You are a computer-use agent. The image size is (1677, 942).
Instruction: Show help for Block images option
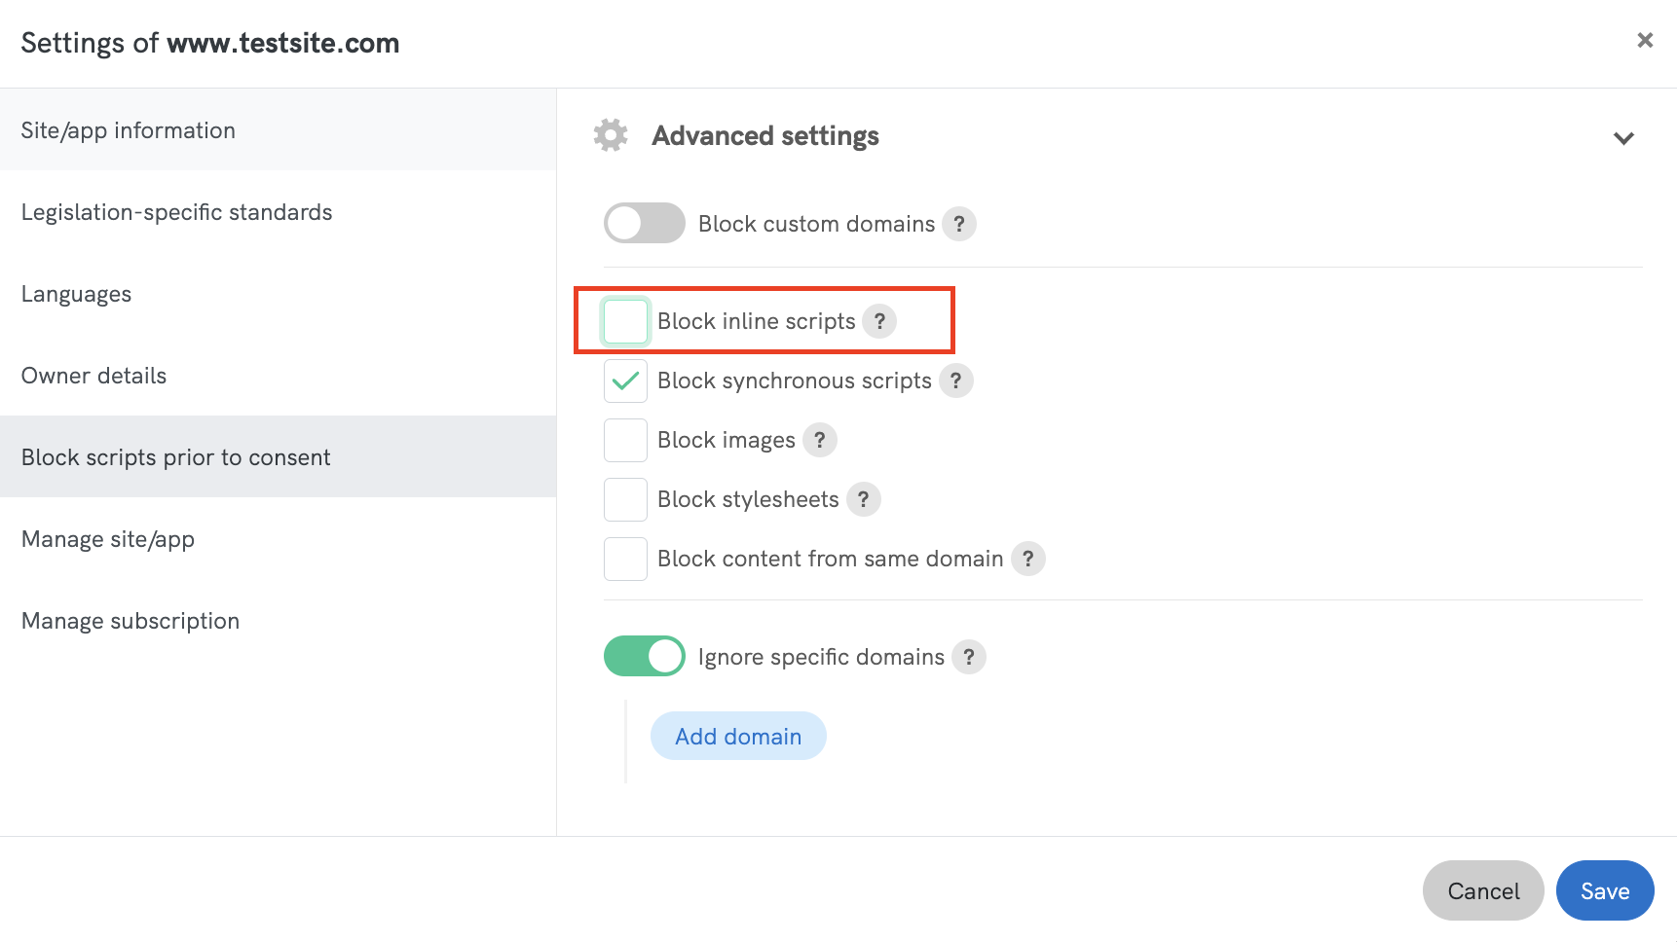coord(819,440)
